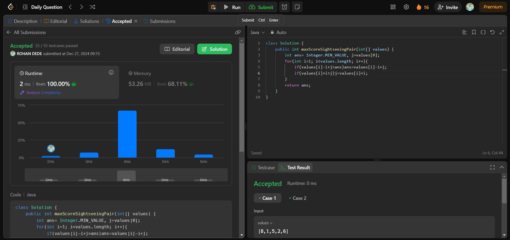
Task: Click the Runtime: 0 ms text
Action: point(302,183)
